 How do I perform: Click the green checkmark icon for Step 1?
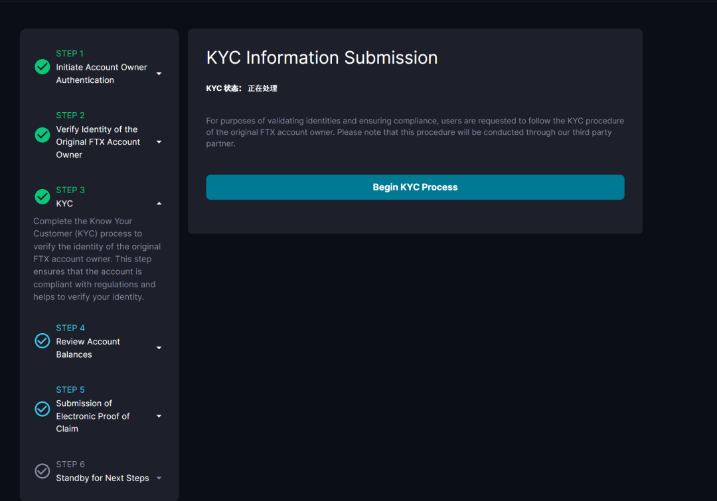click(x=42, y=67)
